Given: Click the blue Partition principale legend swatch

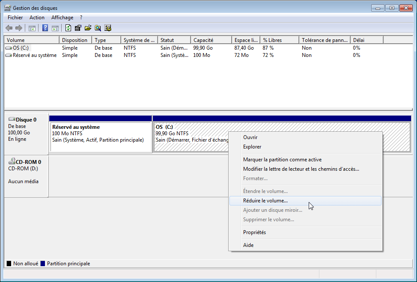Looking at the screenshot, I should click(42, 264).
